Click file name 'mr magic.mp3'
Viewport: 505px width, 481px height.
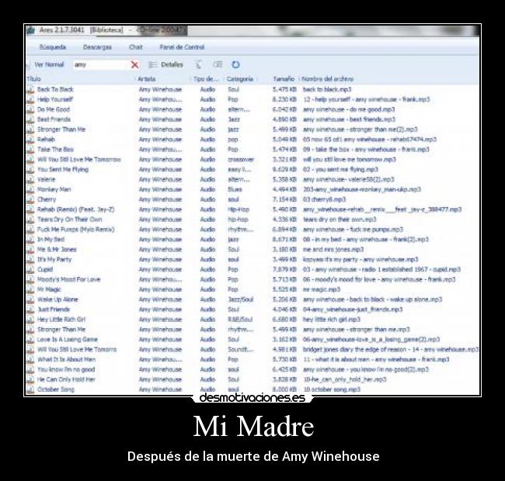click(x=322, y=289)
